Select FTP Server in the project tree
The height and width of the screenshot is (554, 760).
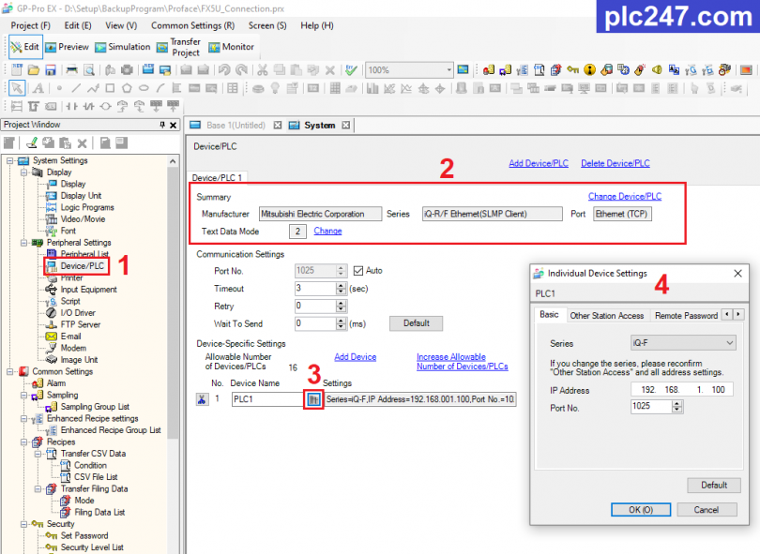(x=81, y=324)
